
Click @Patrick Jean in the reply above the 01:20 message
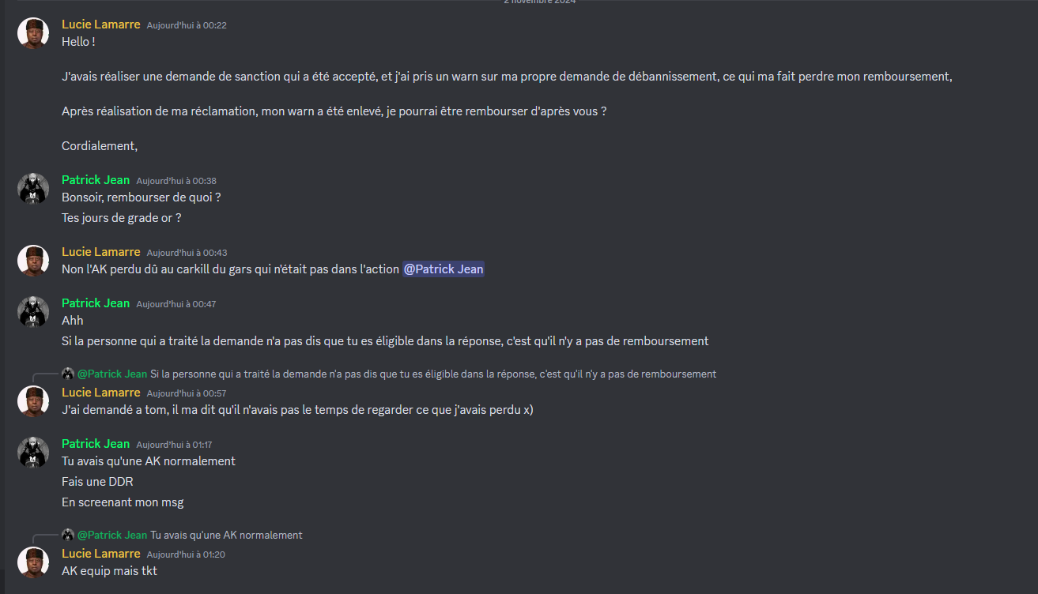(112, 535)
